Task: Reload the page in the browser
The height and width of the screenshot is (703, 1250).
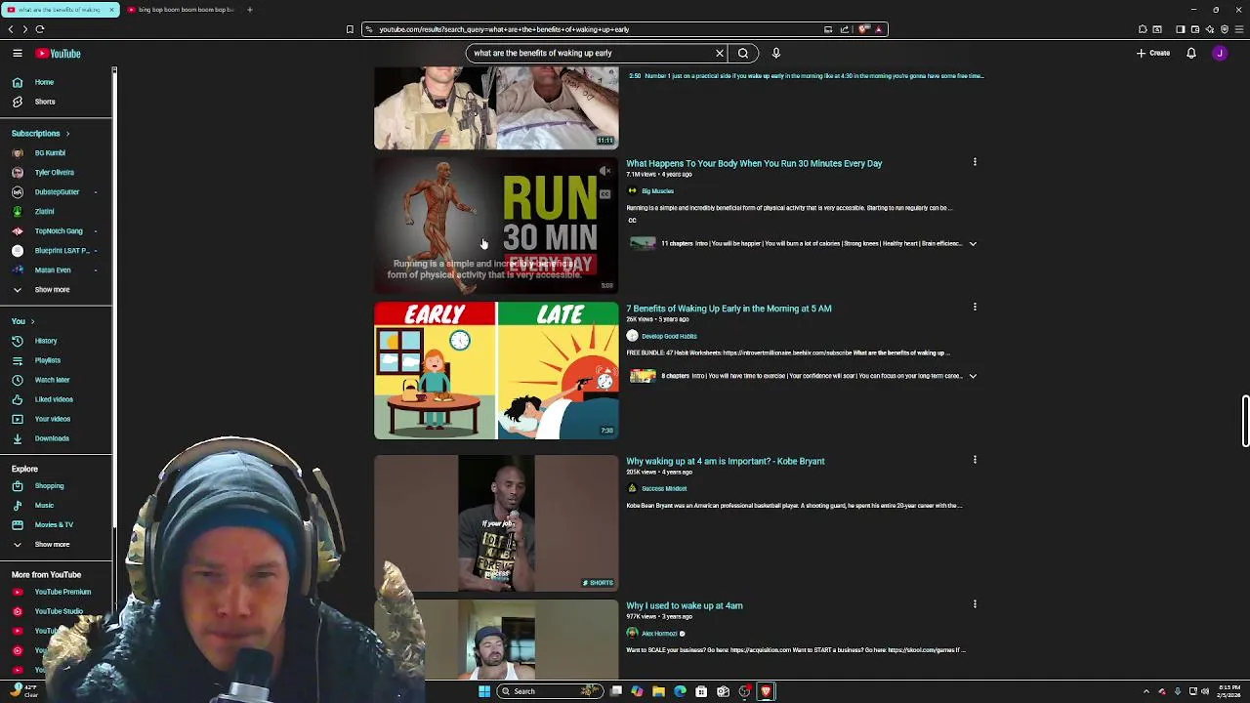Action: pos(40,29)
